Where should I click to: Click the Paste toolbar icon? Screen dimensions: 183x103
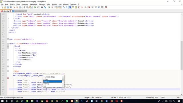pyautogui.click(x=31, y=7)
